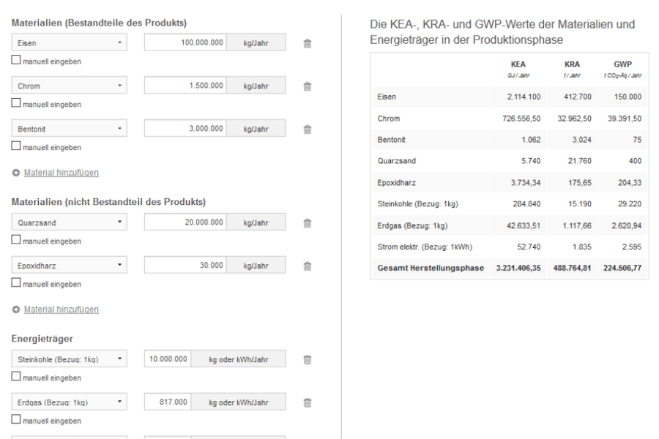Screen dimensions: 659x439
Task: Click 'Material hinzufügen' under product components
Action: (61, 173)
